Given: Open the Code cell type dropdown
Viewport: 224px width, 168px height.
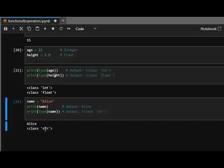Looking at the screenshot, I should [x=86, y=29].
